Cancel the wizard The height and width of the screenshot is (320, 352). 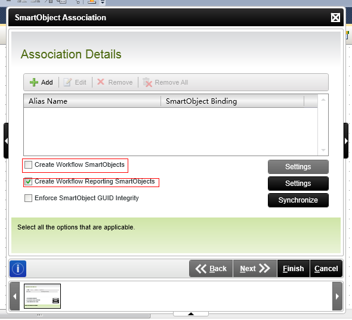point(326,269)
